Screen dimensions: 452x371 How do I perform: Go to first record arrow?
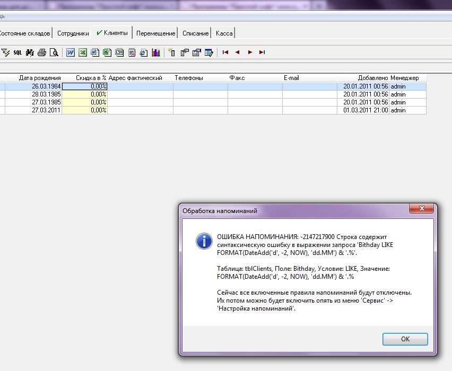click(x=225, y=52)
